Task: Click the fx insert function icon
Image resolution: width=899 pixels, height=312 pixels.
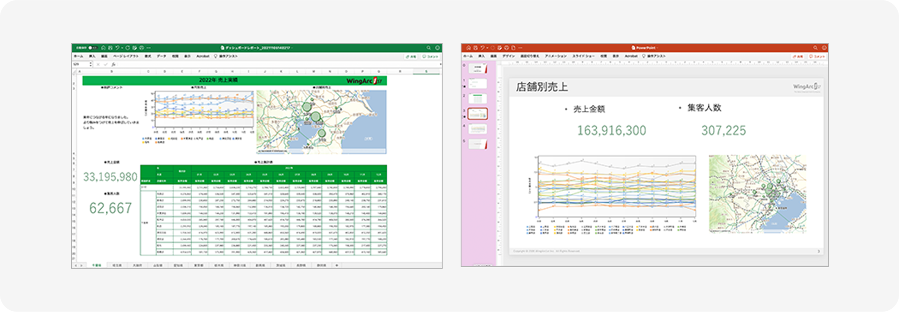Action: pyautogui.click(x=113, y=65)
